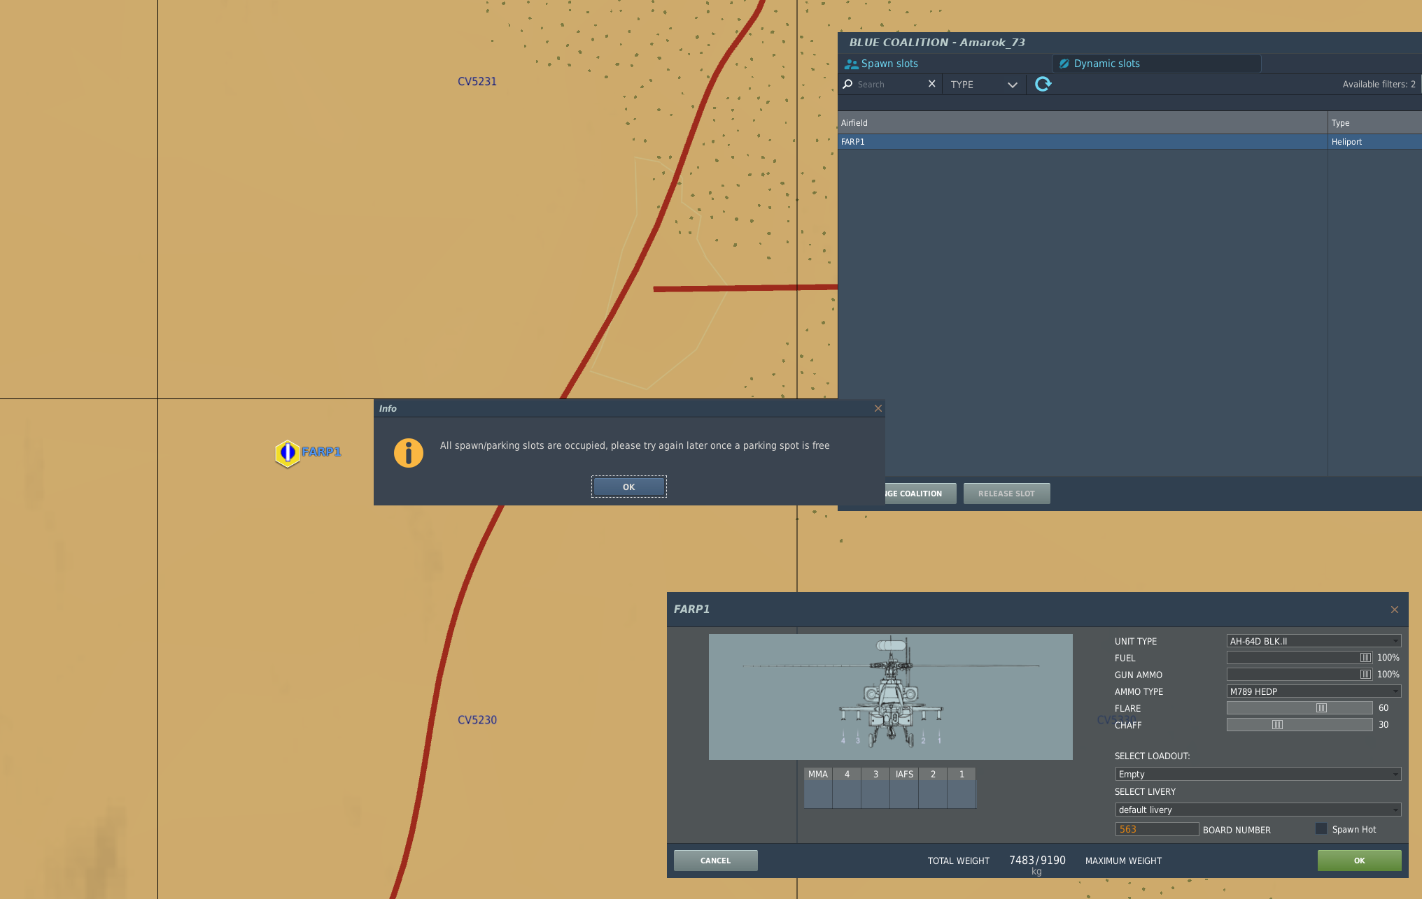Screen dimensions: 1422x899
Task: Open the TYPE filter dropdown
Action: [983, 85]
